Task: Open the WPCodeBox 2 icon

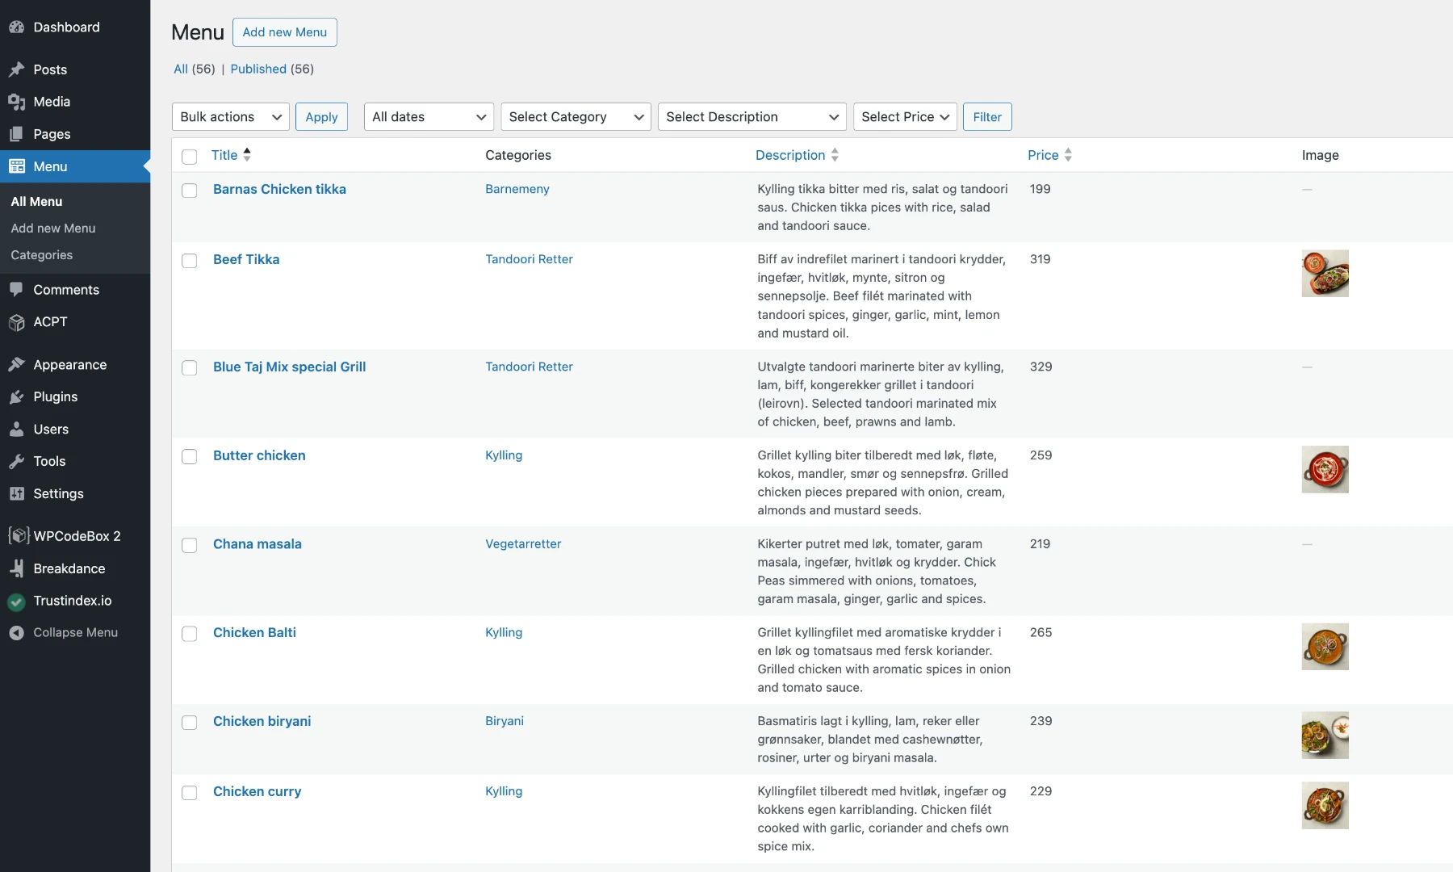Action: coord(18,536)
